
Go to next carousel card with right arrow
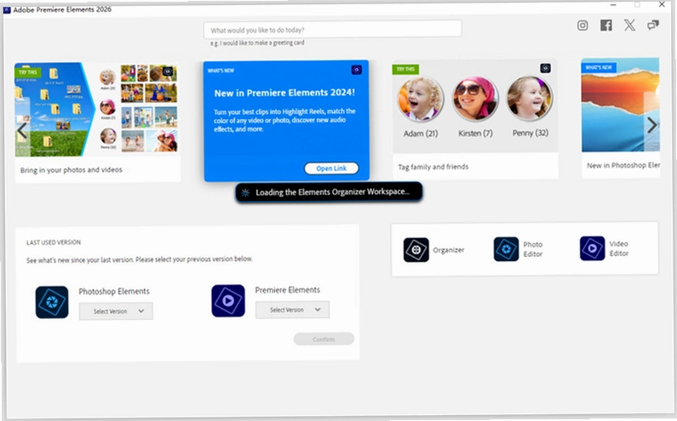651,125
